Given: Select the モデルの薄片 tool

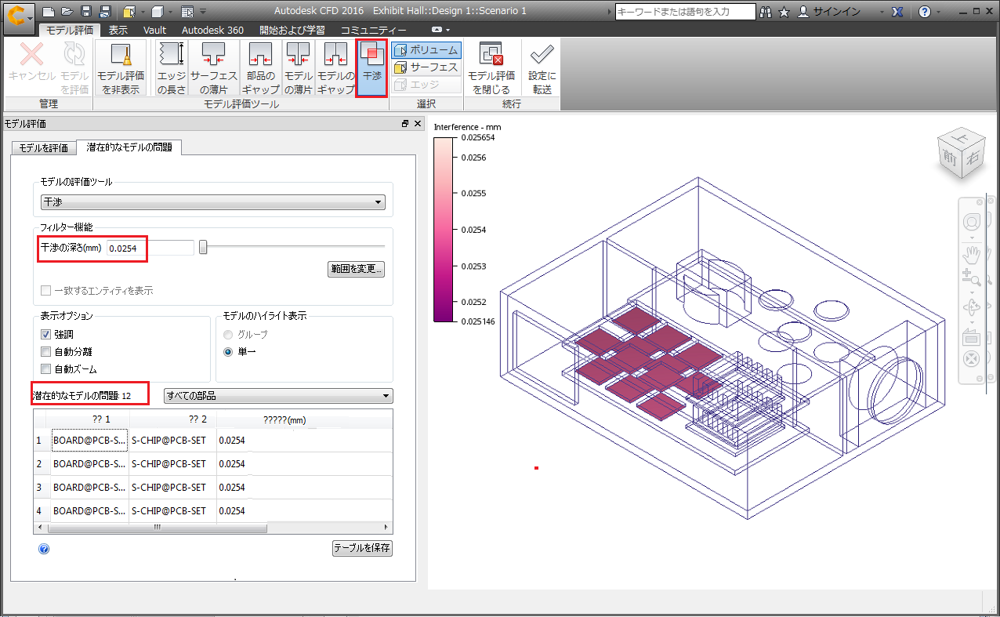Looking at the screenshot, I should tap(298, 68).
